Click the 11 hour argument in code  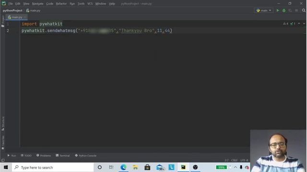160,31
